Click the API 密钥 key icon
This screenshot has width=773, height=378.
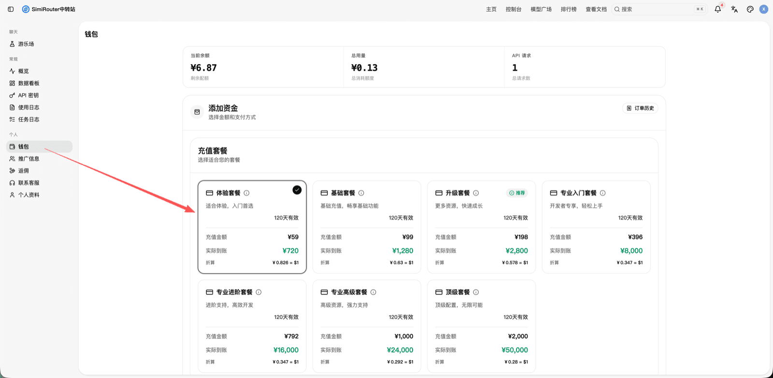point(12,95)
